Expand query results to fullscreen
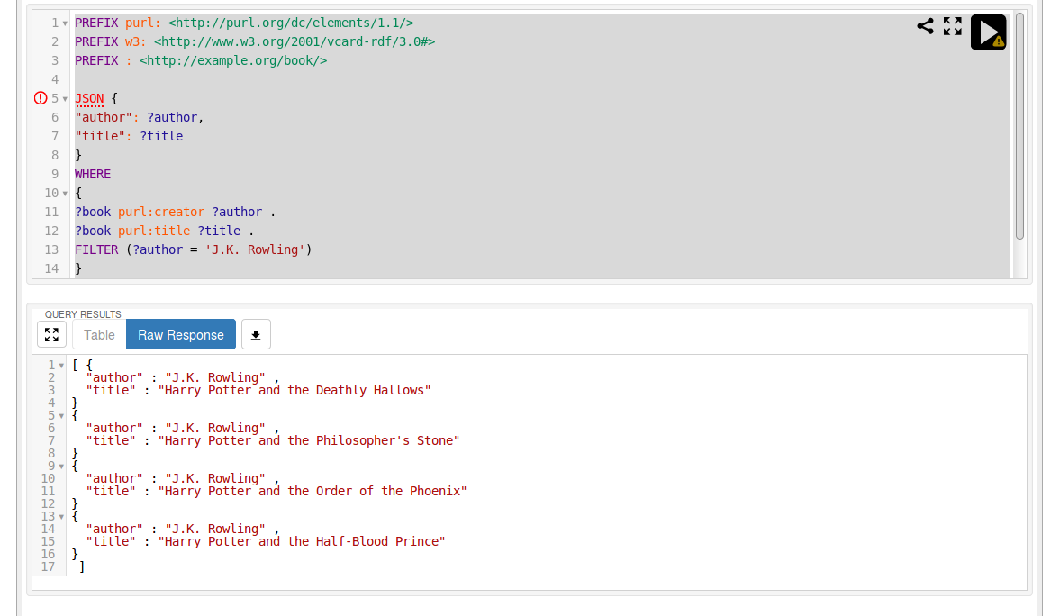1060x616 pixels. [x=51, y=334]
